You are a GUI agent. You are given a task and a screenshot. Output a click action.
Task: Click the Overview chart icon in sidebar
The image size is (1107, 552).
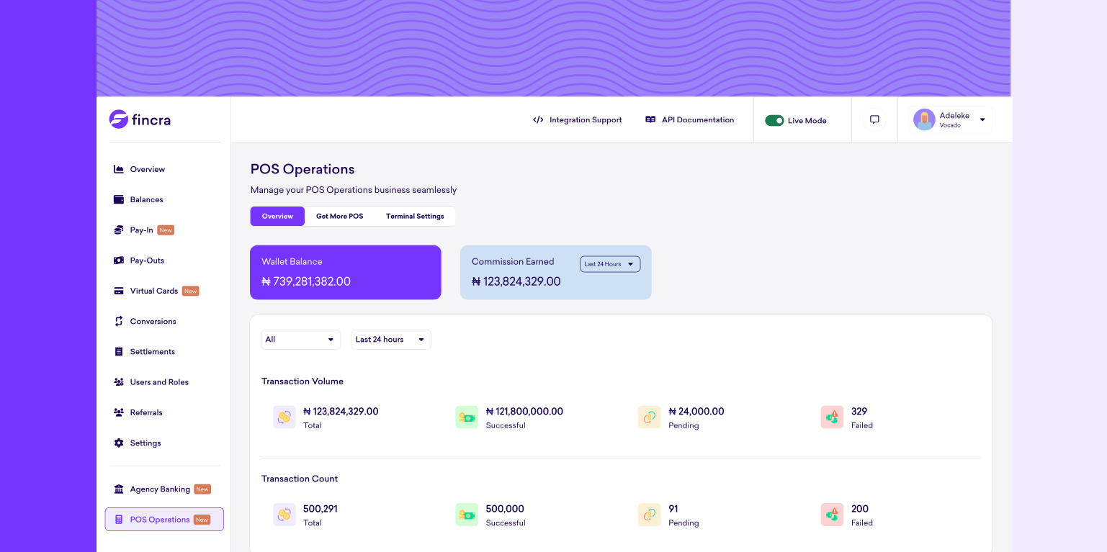click(119, 169)
